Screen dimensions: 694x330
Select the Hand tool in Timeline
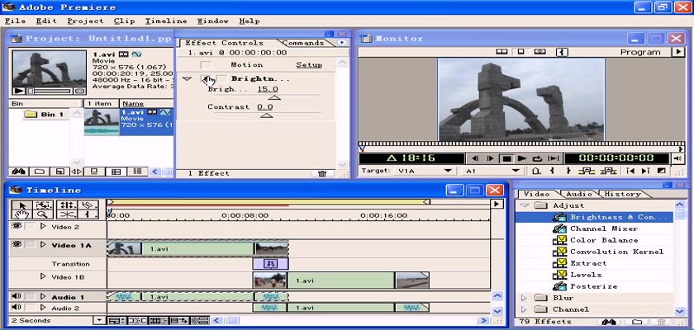point(22,214)
